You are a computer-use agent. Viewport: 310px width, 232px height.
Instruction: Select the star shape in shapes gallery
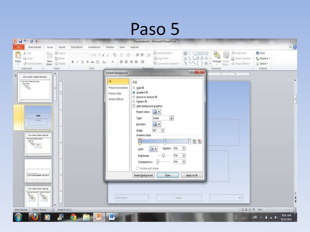(206, 64)
